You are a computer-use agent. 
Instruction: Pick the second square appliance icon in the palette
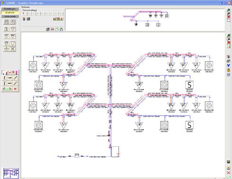(x=13, y=22)
